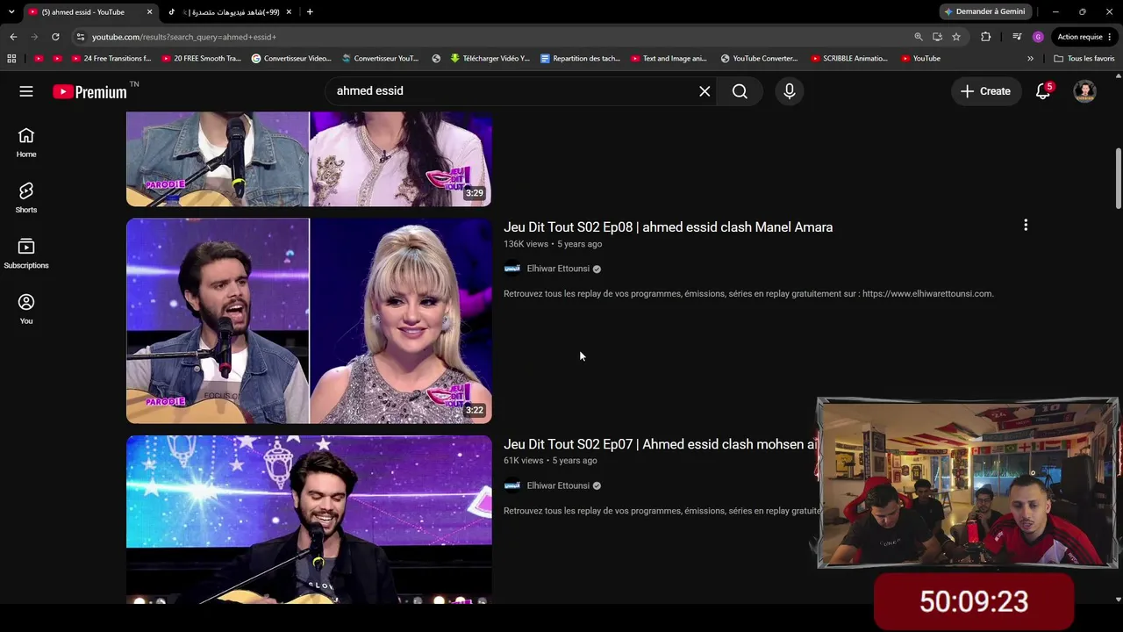Image resolution: width=1123 pixels, height=632 pixels.
Task: Open the Repartition des tach... bookmark
Action: [x=580, y=59]
